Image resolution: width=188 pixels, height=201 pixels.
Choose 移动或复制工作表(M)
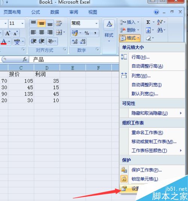pos(152,142)
